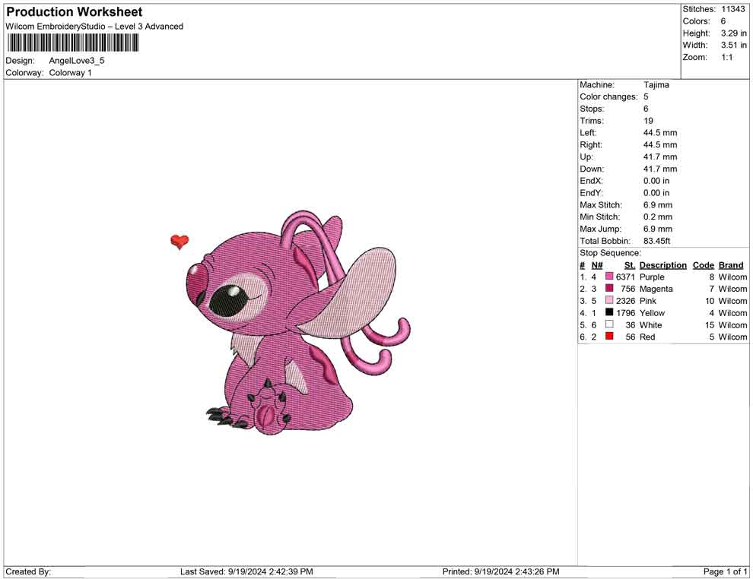Click the width value '3.51 in'

pyautogui.click(x=734, y=45)
